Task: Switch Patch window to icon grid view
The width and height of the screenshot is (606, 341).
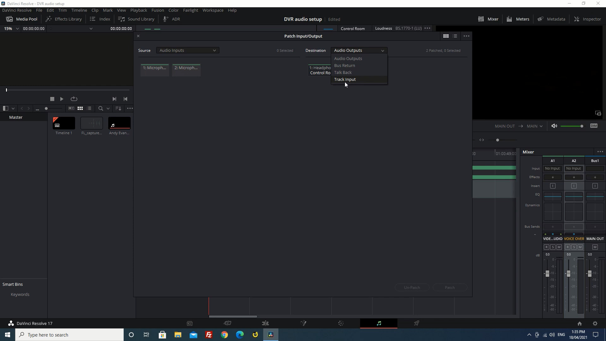Action: coord(446,36)
